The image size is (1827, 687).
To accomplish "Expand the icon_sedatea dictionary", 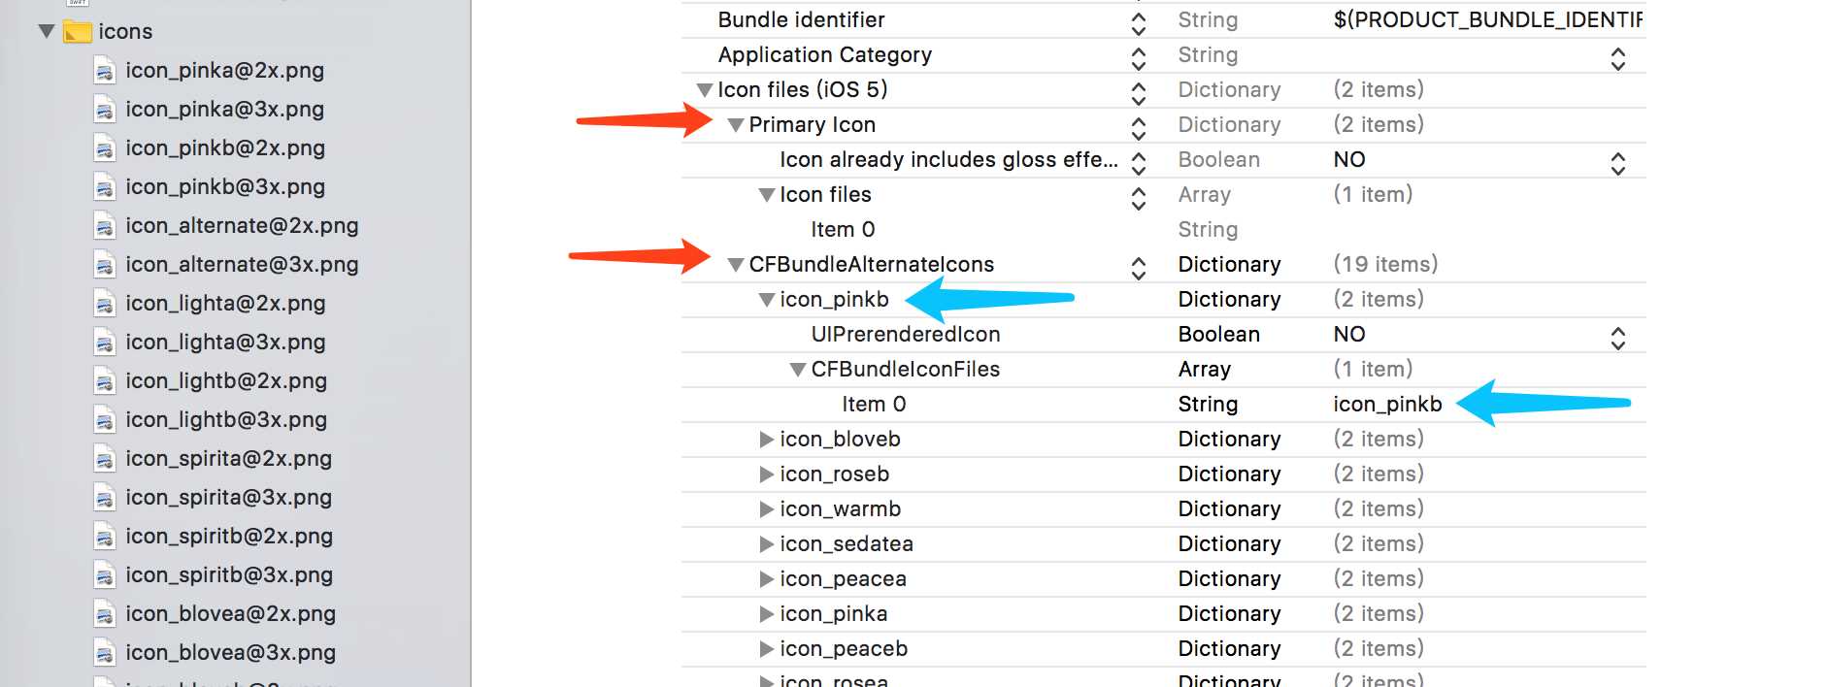I will [767, 544].
